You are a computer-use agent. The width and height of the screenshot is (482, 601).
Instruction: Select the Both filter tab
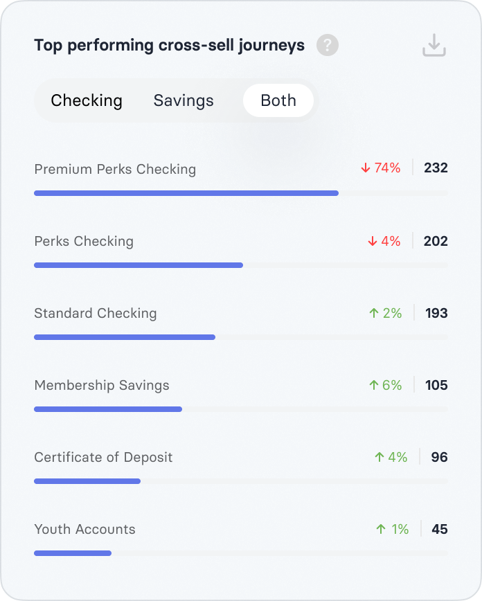tap(278, 100)
